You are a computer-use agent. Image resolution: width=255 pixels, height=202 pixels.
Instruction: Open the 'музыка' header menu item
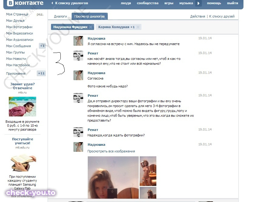click(x=186, y=3)
